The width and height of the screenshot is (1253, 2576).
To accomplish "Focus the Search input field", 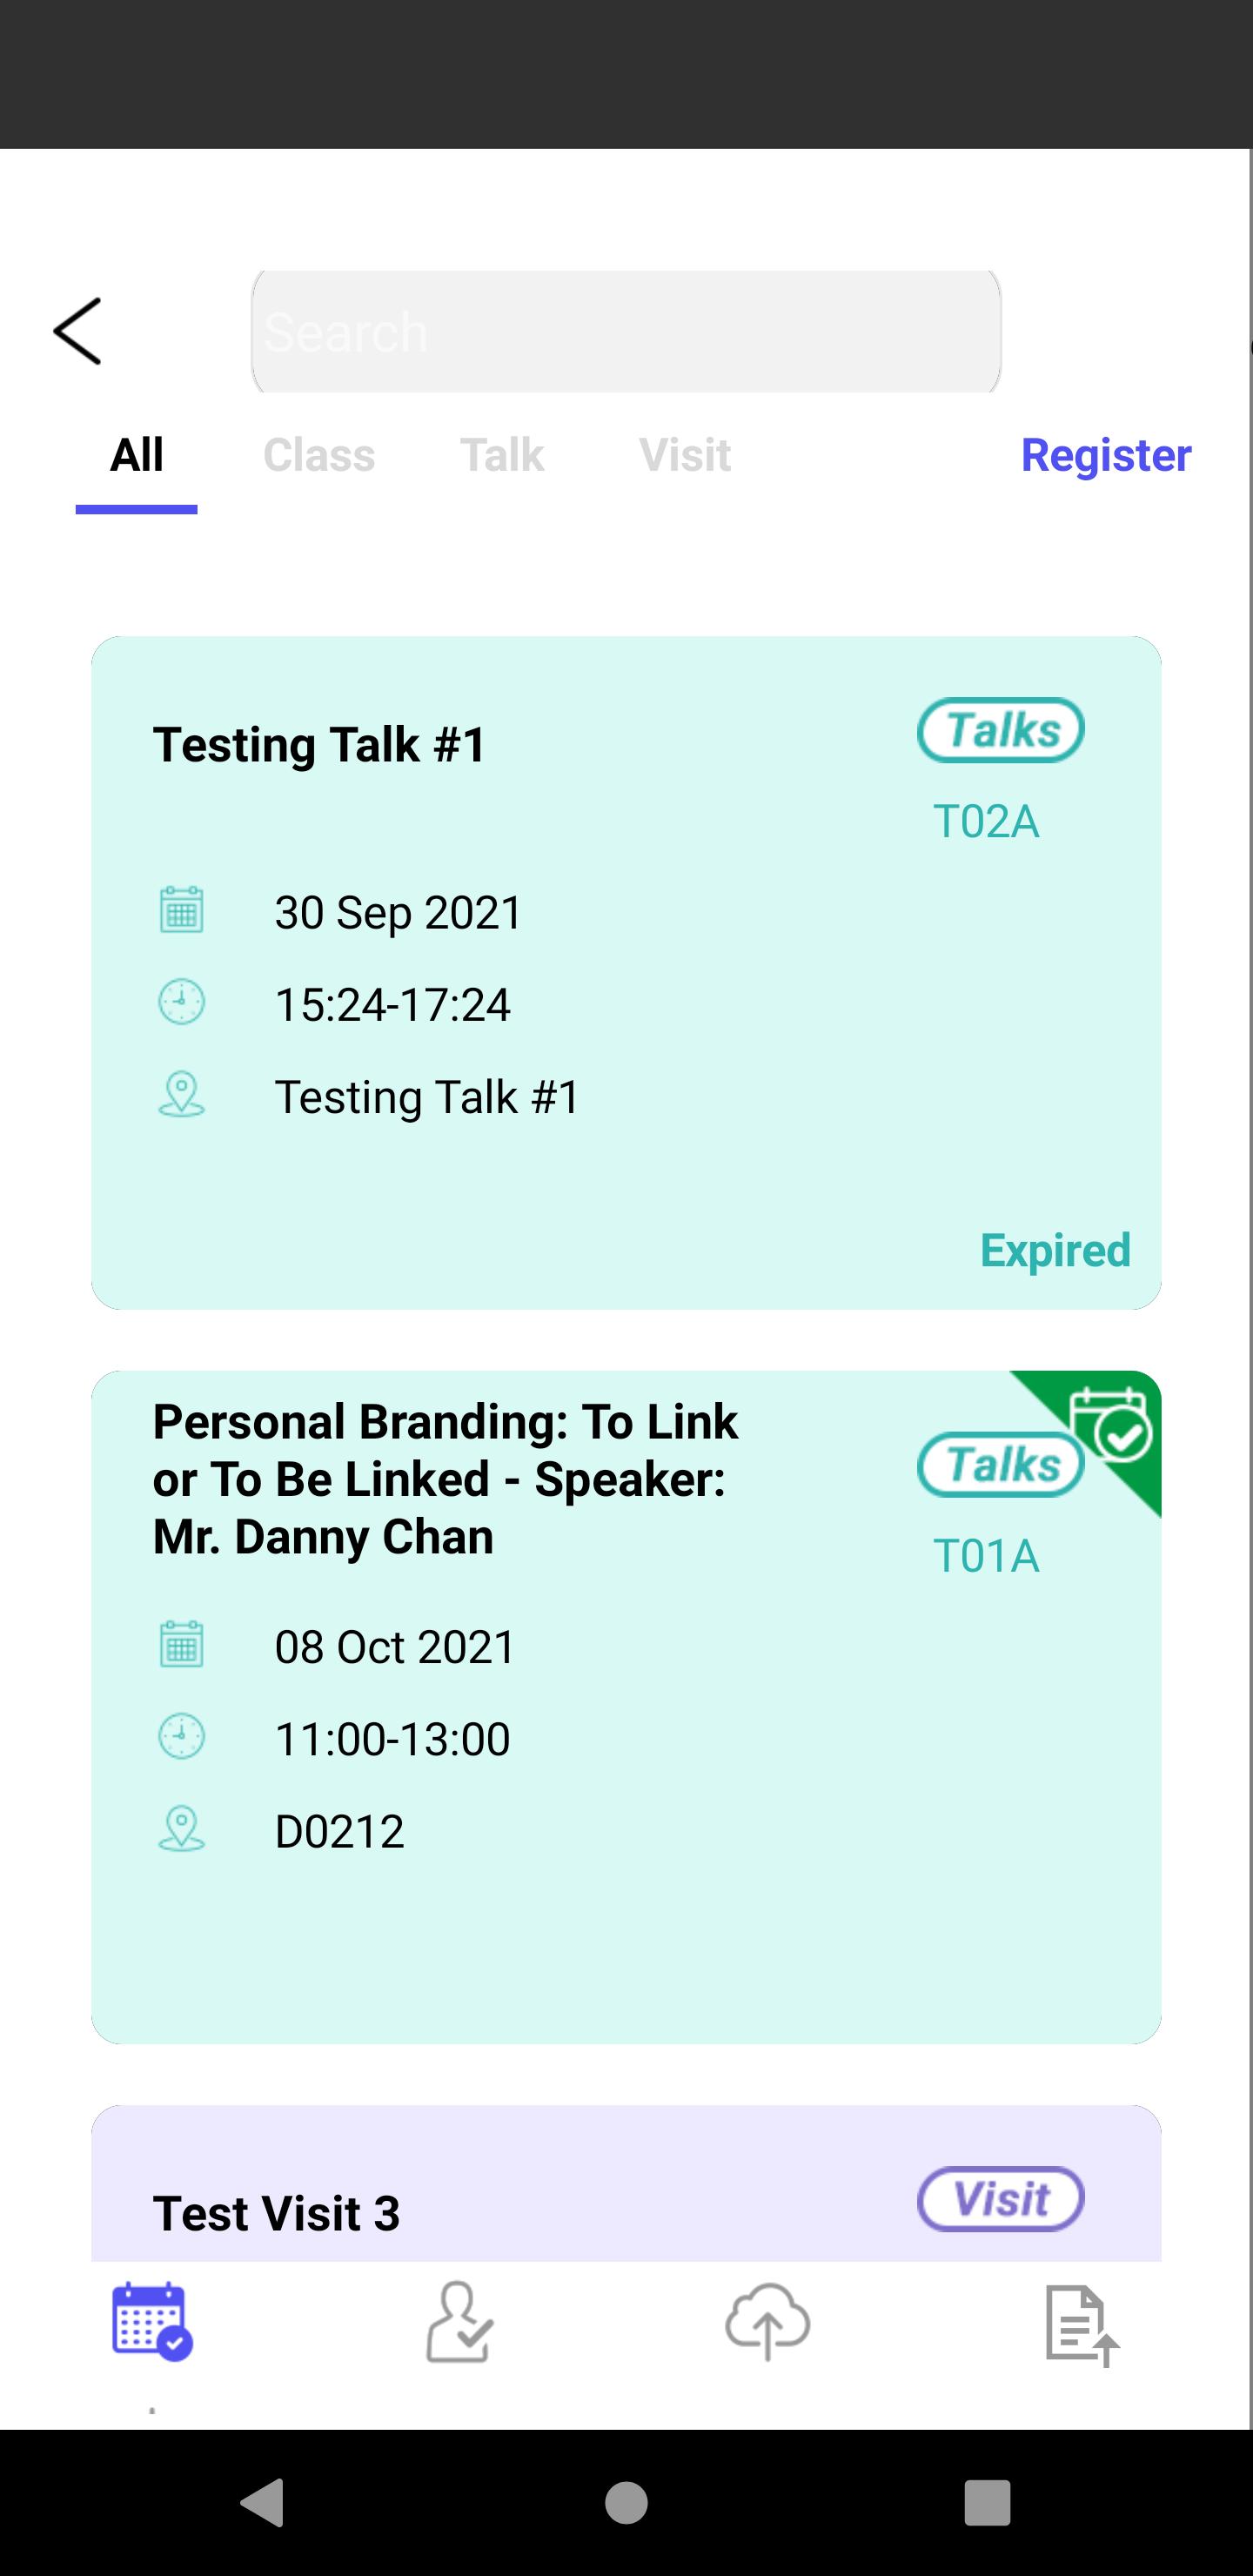I will point(626,331).
